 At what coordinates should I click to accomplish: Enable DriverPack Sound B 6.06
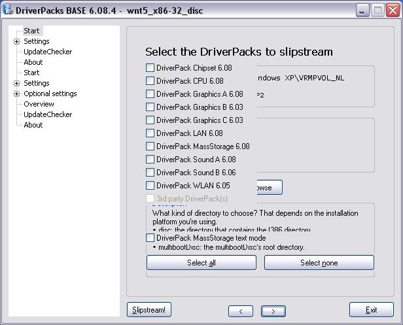(x=150, y=173)
